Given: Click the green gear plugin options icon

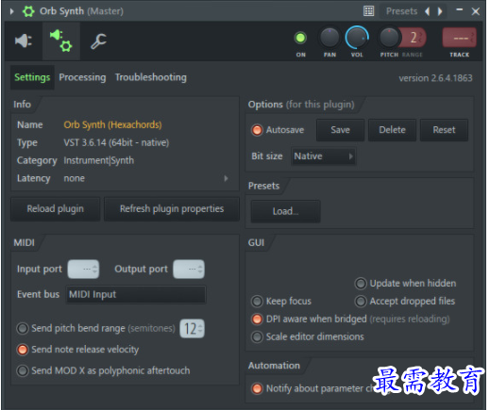Looking at the screenshot, I should pyautogui.click(x=28, y=11).
